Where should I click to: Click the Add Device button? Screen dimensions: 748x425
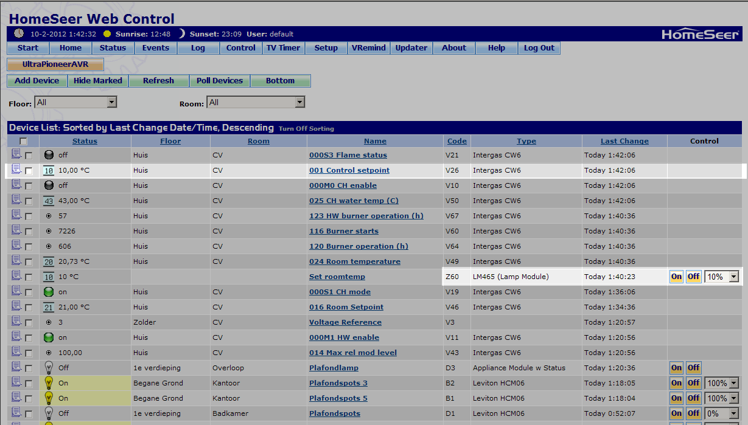[x=37, y=81]
